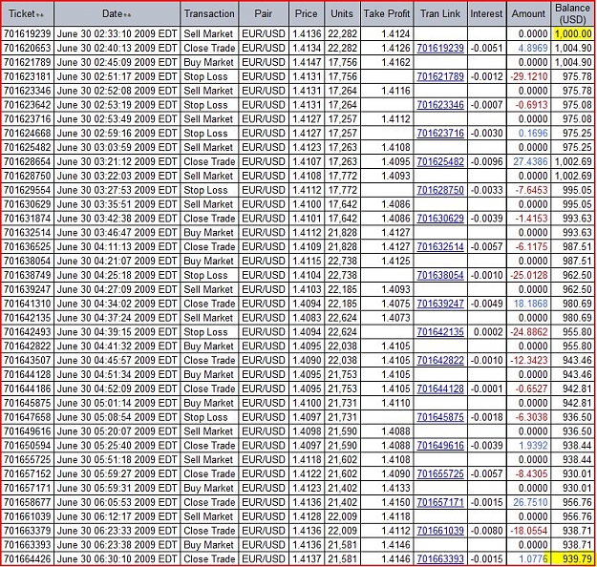Open Tran Link 701621789

[x=440, y=76]
